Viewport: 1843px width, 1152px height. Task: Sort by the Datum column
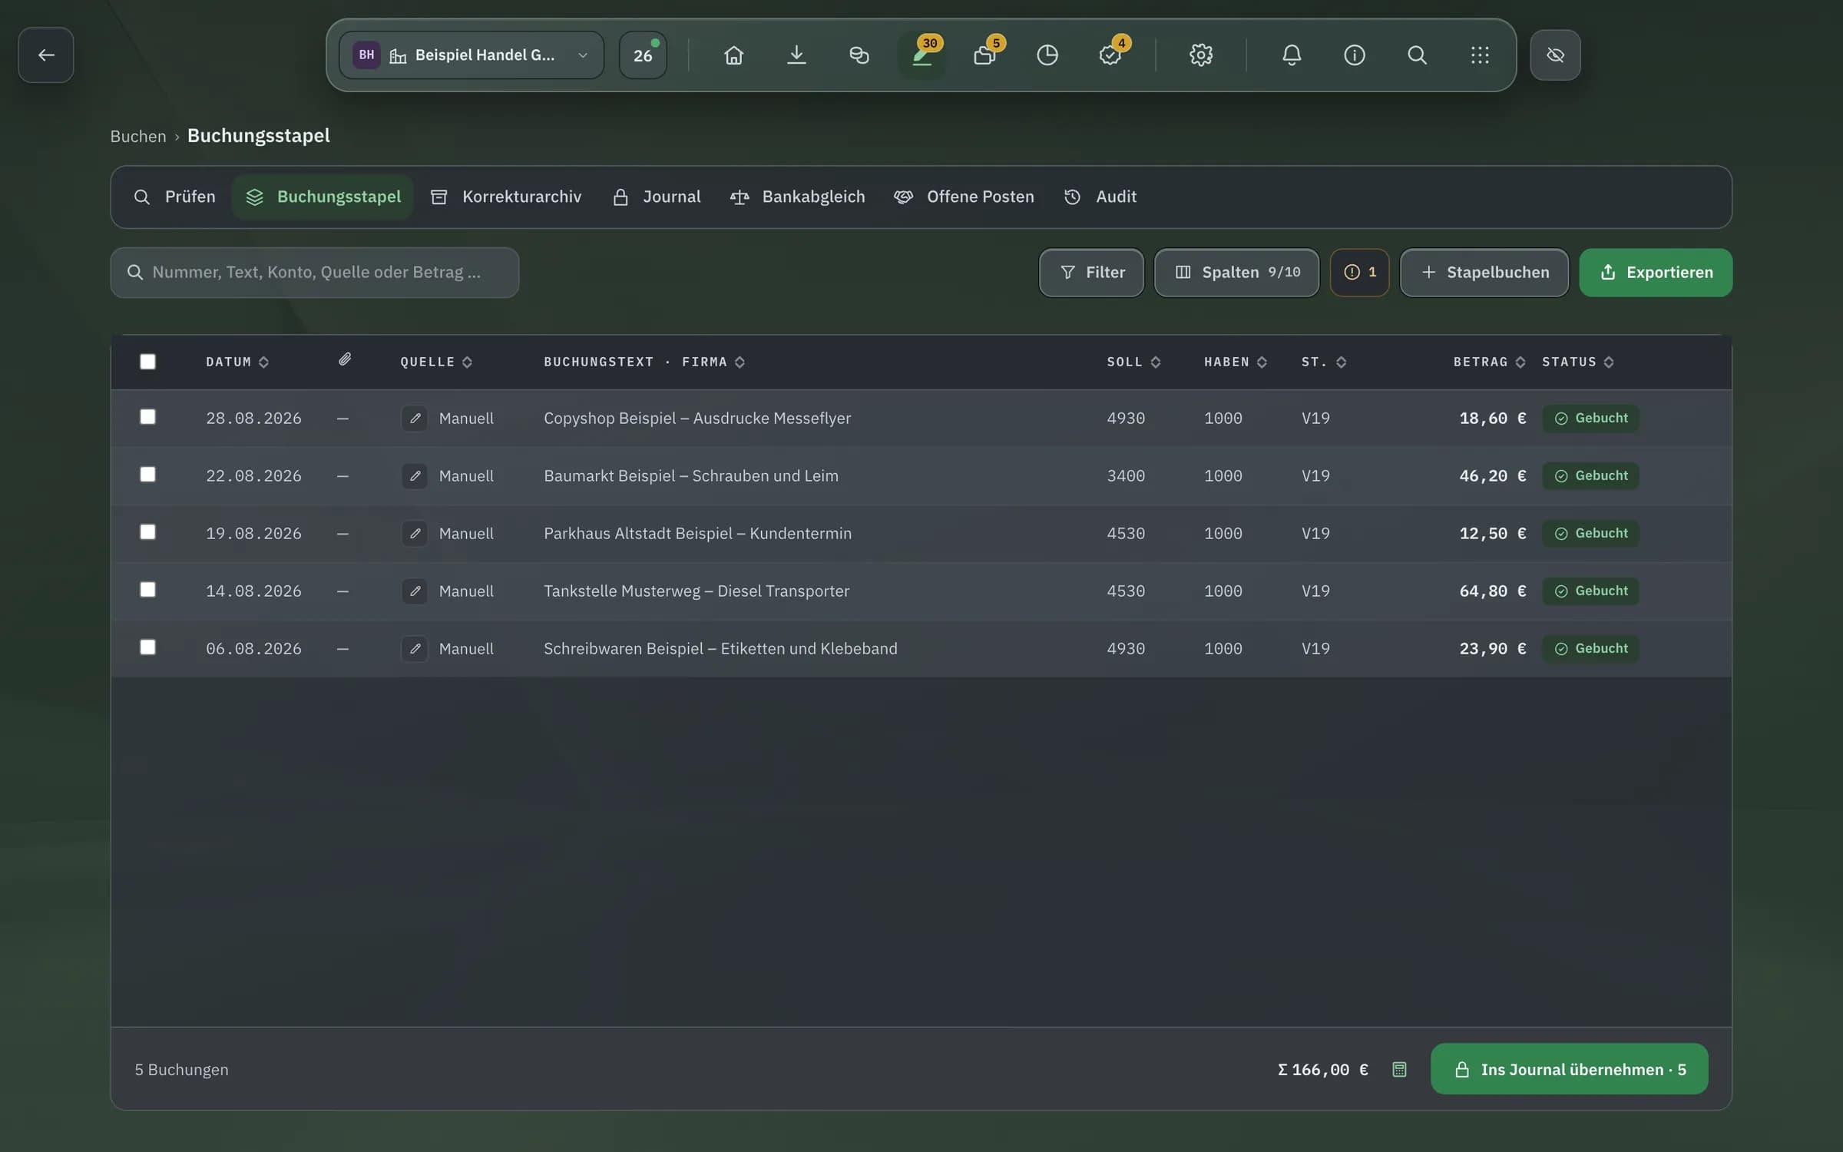pos(237,362)
